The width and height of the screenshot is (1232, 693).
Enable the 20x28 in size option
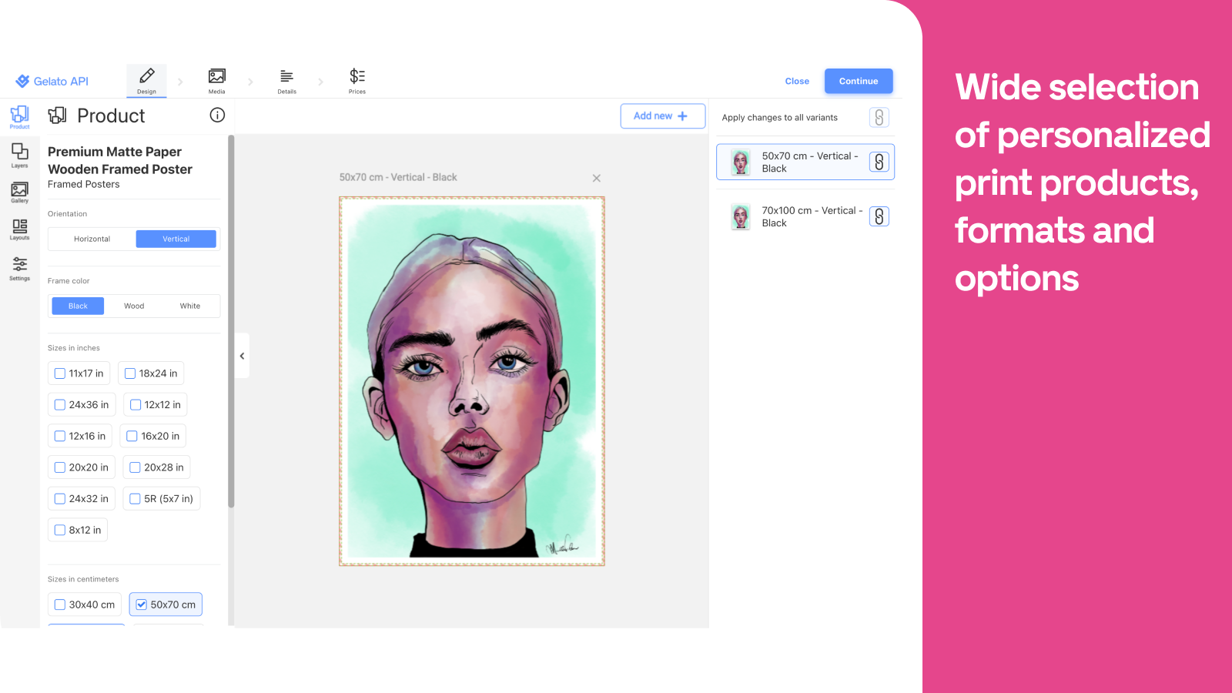(x=136, y=467)
